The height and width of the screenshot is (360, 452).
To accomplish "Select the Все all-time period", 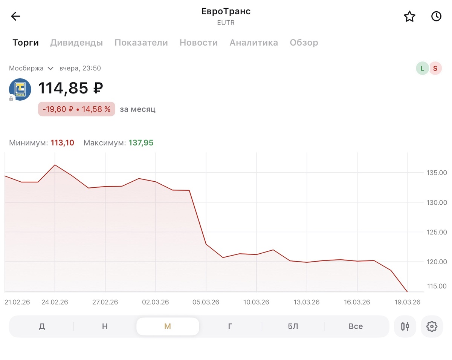I will [x=356, y=326].
